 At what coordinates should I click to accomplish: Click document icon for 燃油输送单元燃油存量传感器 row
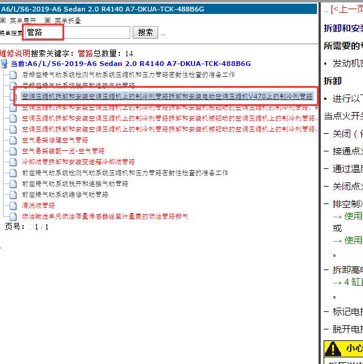(x=13, y=217)
